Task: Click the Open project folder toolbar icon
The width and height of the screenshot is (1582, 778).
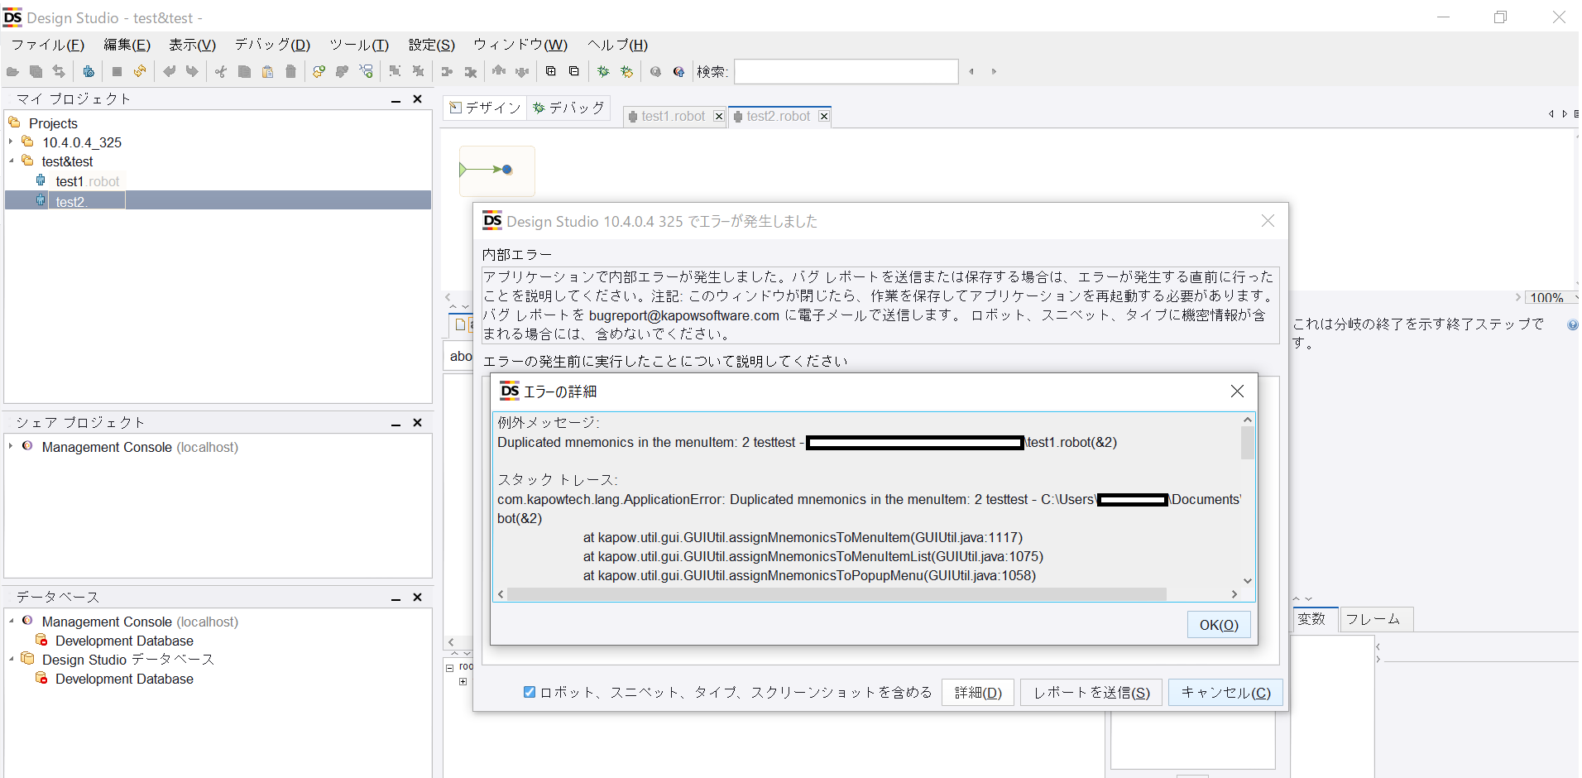Action: (12, 72)
